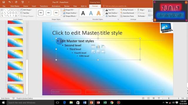188x105 pixels.
Task: Open Shape Effects dropdown
Action: pos(70,16)
